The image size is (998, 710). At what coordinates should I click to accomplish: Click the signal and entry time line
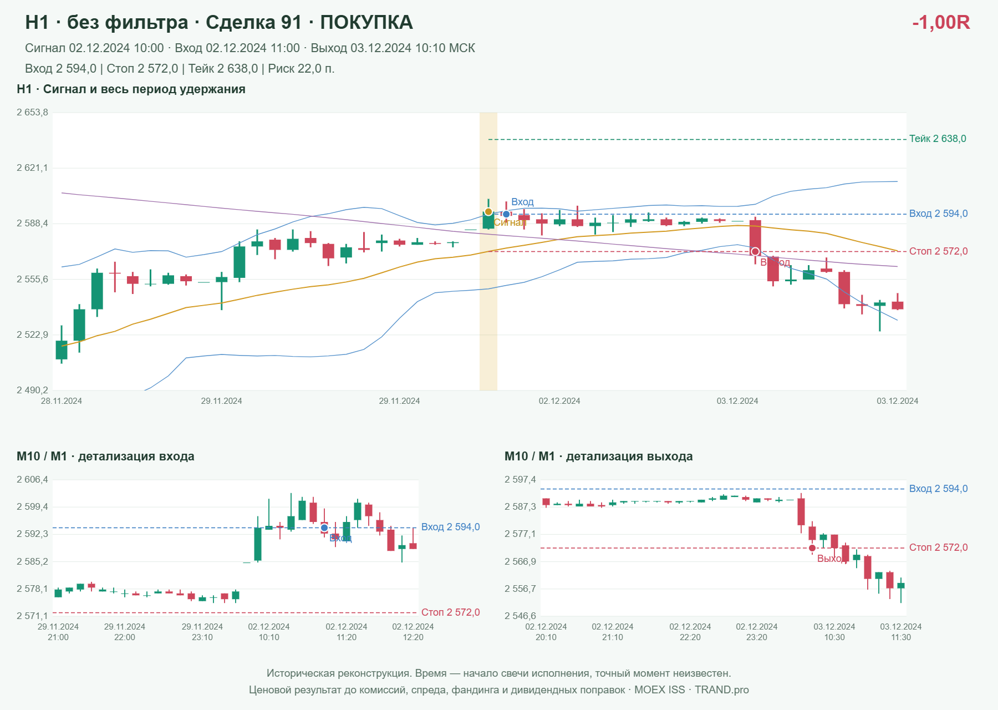(250, 48)
